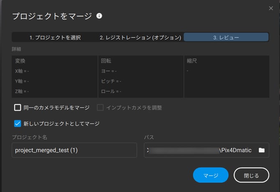
Task: Select the Z軸 translation value row
Action: (x=22, y=91)
